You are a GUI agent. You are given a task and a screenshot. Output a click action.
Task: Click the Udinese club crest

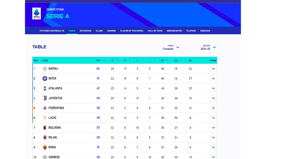click(45, 157)
